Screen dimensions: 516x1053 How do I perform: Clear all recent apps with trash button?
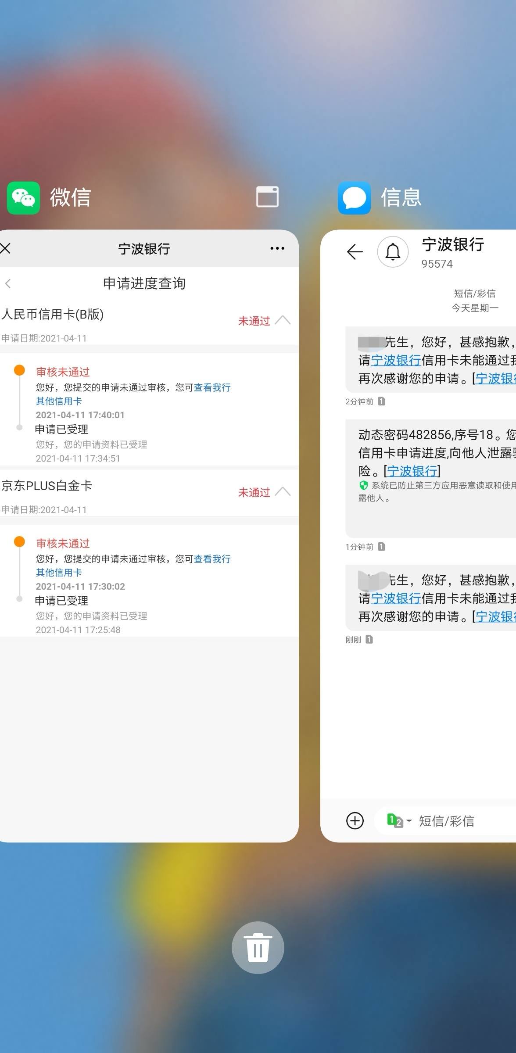pyautogui.click(x=258, y=947)
